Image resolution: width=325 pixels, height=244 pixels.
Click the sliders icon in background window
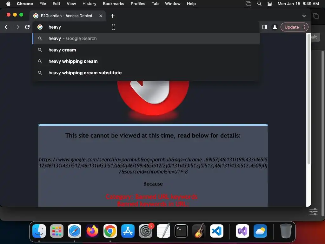[313, 212]
